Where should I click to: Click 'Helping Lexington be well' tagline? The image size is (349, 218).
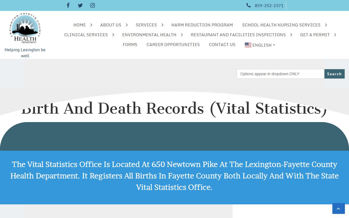[25, 53]
